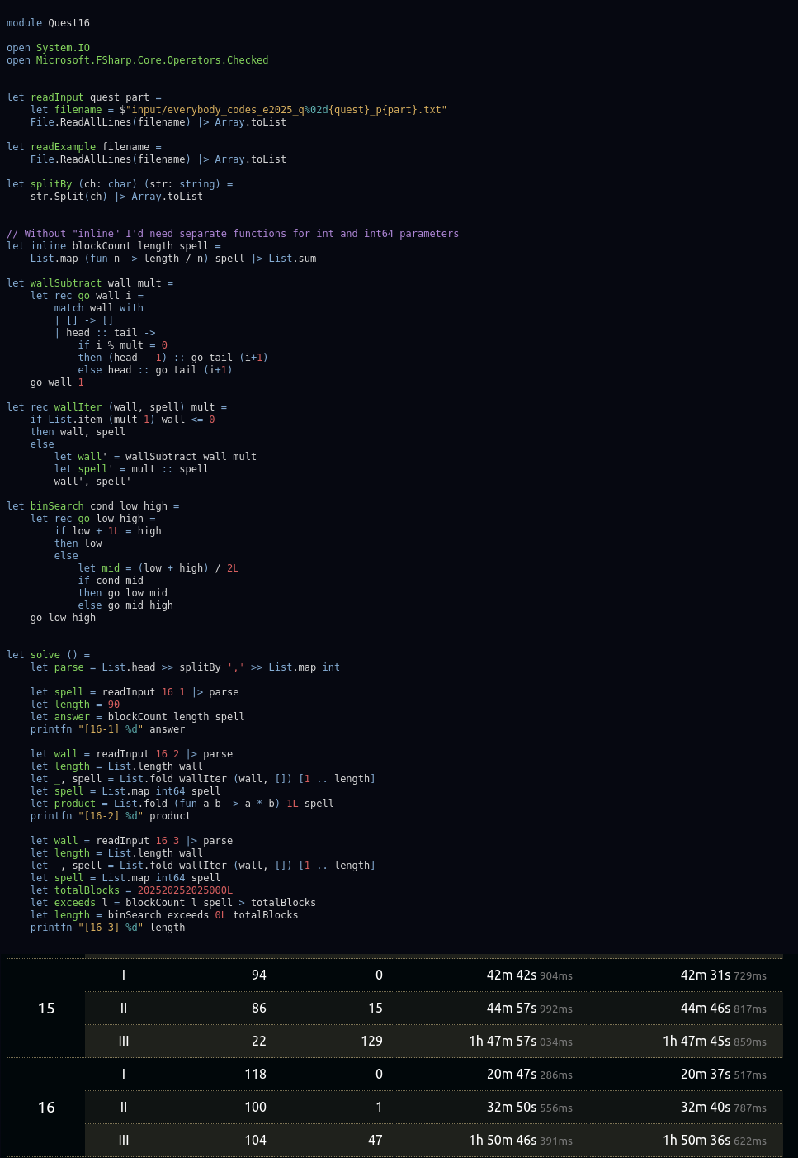Click the 'let length = 90' line

tap(75, 705)
